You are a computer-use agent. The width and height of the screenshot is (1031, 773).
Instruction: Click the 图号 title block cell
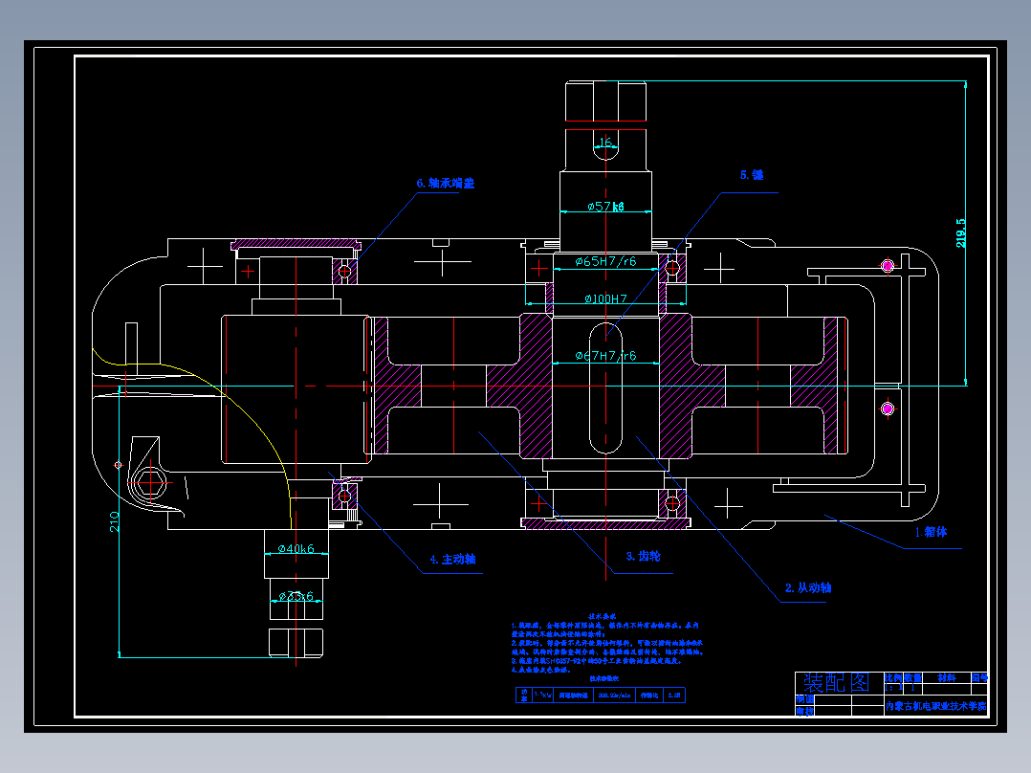pos(979,677)
